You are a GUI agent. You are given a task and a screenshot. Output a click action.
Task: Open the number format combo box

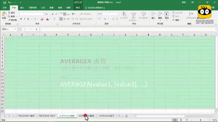(108, 14)
